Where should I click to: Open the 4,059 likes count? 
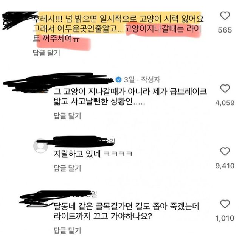click(x=225, y=103)
